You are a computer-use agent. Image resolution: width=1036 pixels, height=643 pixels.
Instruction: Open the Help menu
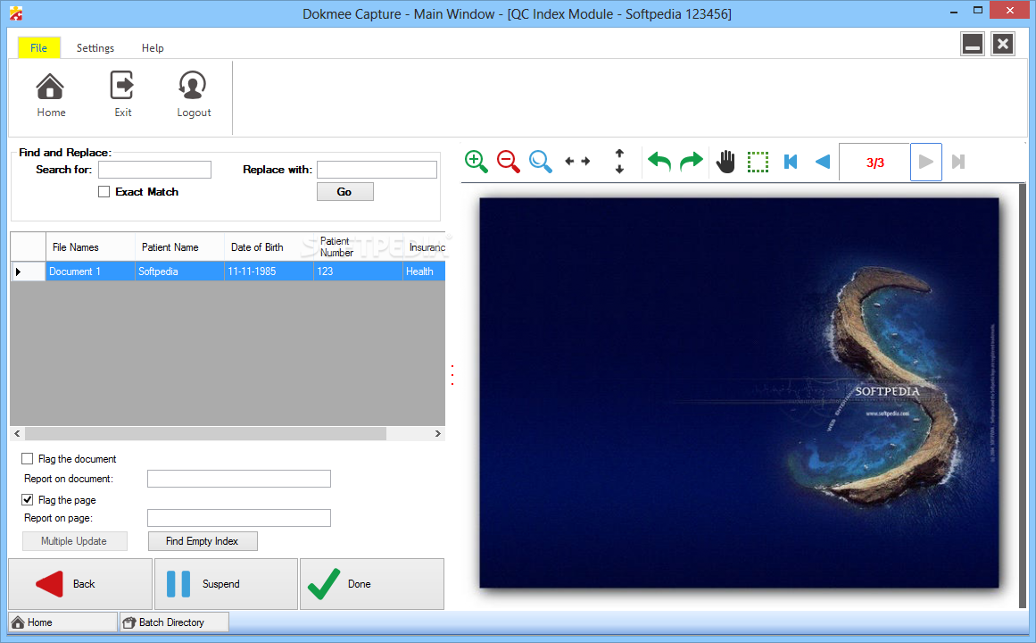tap(153, 47)
